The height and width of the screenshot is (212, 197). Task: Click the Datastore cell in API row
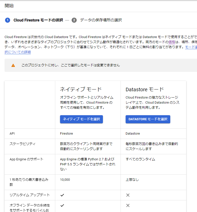click(x=133, y=134)
